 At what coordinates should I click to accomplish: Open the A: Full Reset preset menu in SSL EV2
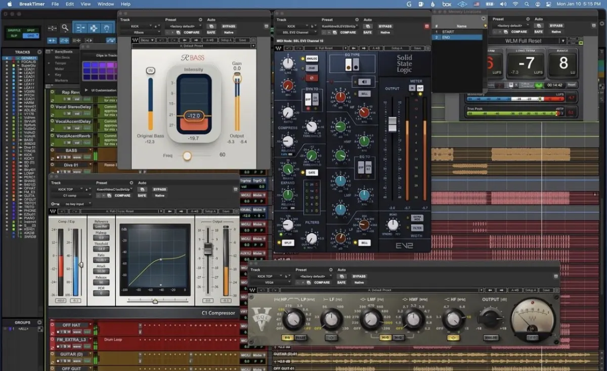(x=327, y=48)
